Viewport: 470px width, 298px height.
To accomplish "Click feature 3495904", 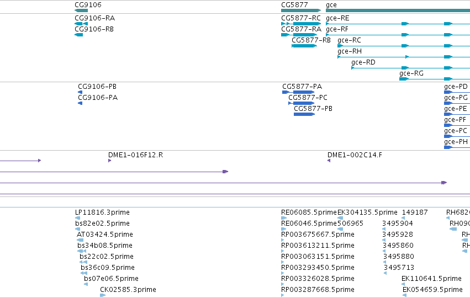I will pos(384,229).
